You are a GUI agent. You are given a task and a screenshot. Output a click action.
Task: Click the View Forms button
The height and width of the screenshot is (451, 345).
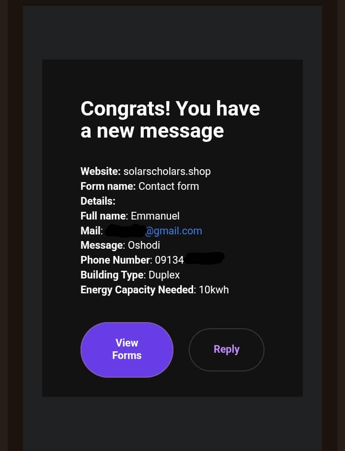[126, 349]
